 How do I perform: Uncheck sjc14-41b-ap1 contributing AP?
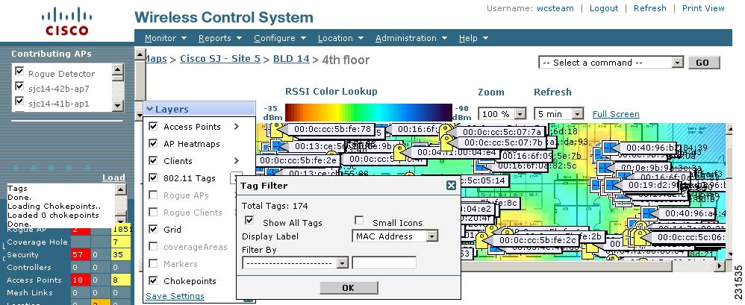tap(19, 101)
